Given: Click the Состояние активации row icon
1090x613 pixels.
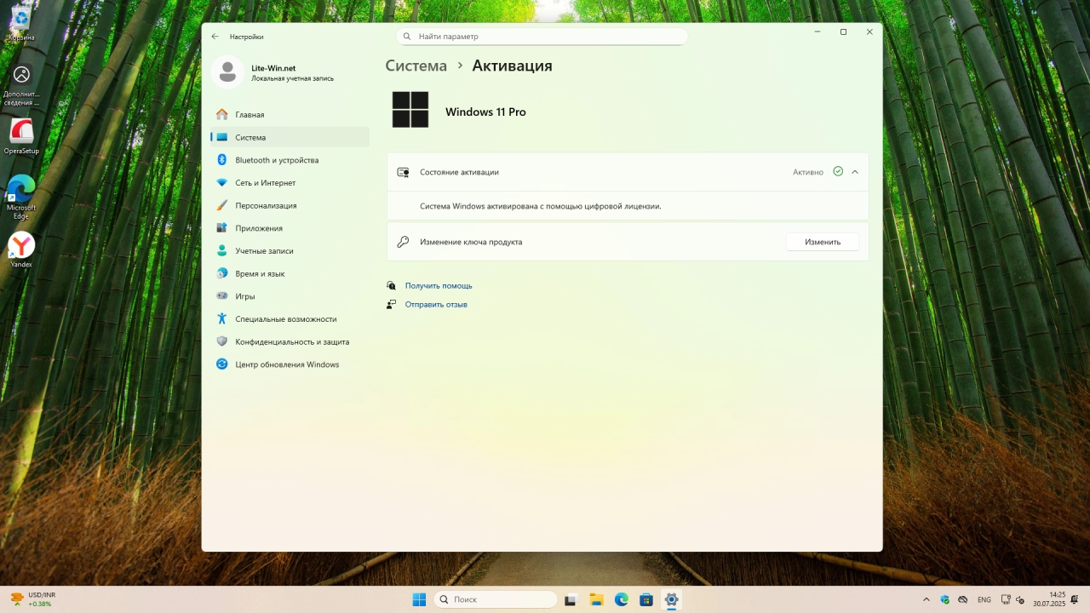Looking at the screenshot, I should [x=404, y=172].
